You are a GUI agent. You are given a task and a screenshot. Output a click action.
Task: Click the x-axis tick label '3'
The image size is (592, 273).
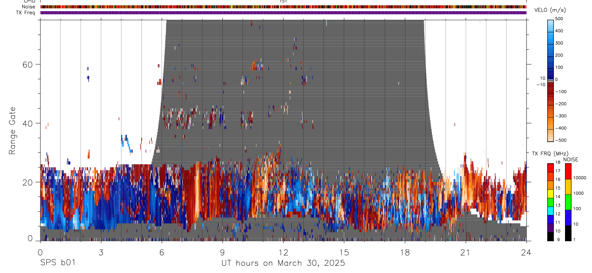click(x=101, y=252)
